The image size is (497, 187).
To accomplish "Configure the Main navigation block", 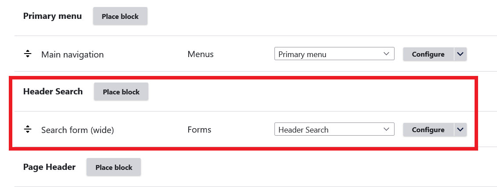I will tap(428, 54).
